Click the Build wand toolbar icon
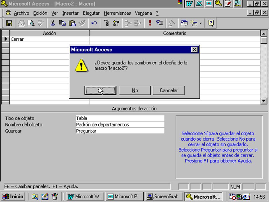The image size is (269, 202). (171, 23)
